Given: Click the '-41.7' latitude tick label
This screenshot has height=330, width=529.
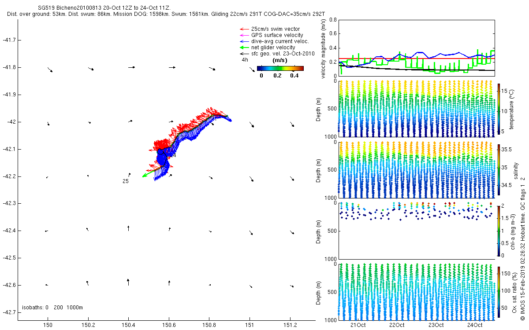Looking at the screenshot, I should tap(9, 40).
